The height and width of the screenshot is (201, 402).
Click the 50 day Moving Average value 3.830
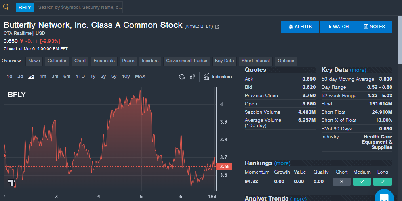385,79
